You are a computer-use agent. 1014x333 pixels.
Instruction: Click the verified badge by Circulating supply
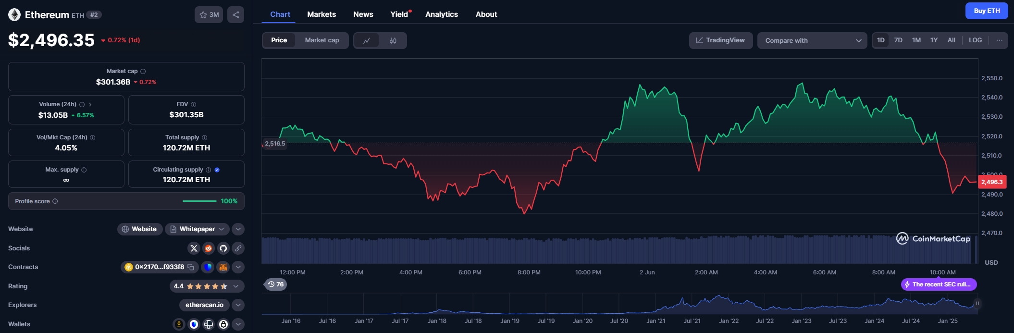click(x=217, y=170)
